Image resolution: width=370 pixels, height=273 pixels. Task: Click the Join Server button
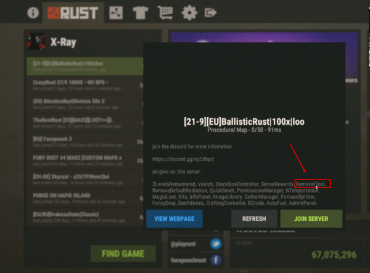coord(311,219)
